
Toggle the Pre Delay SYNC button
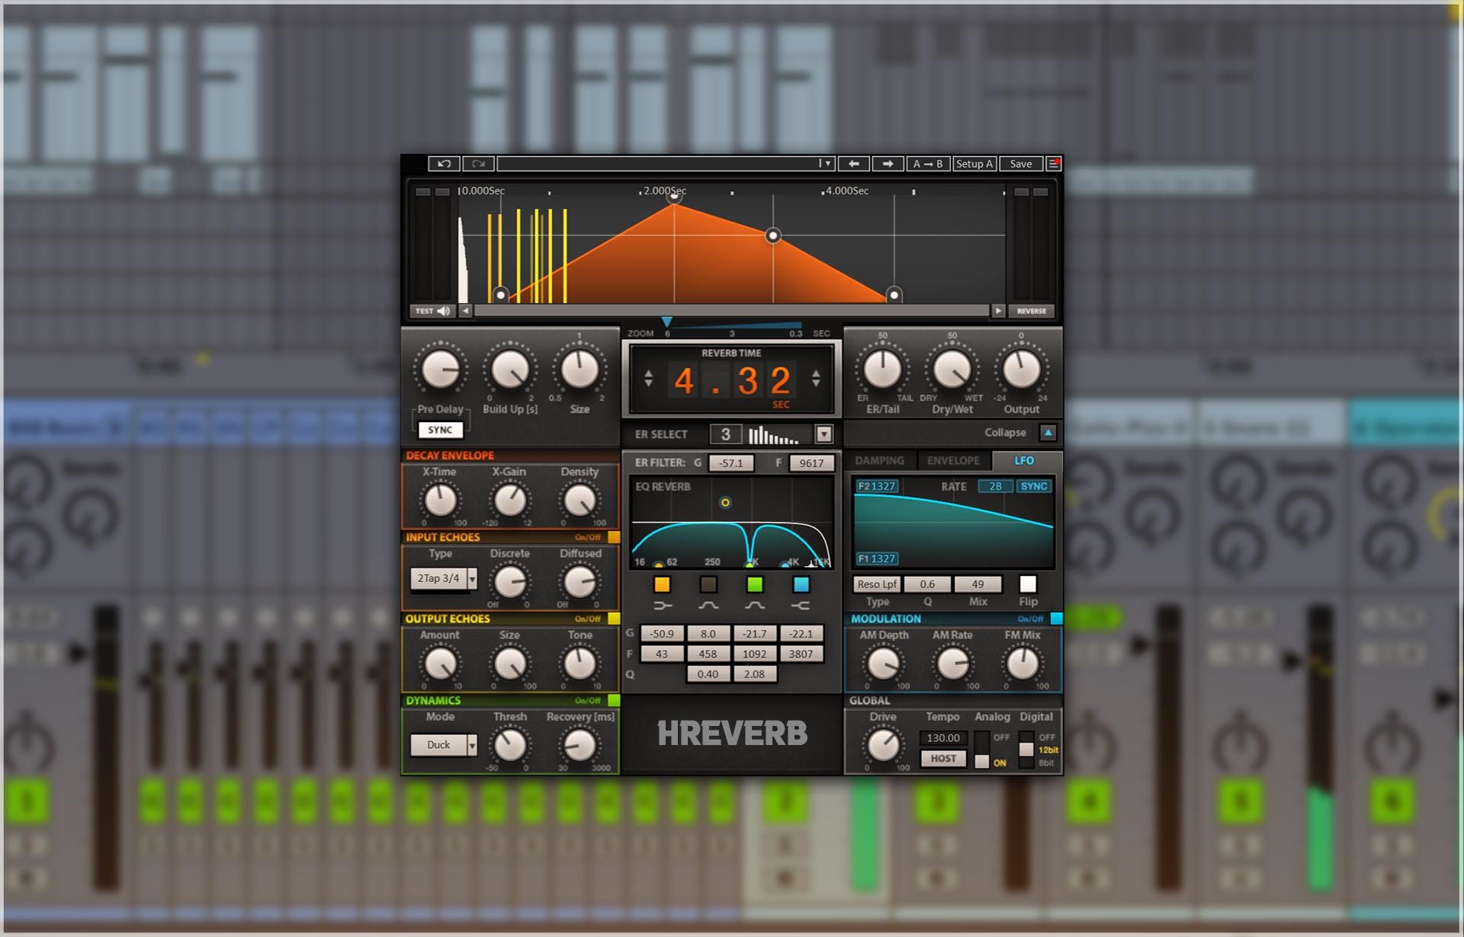tap(440, 430)
